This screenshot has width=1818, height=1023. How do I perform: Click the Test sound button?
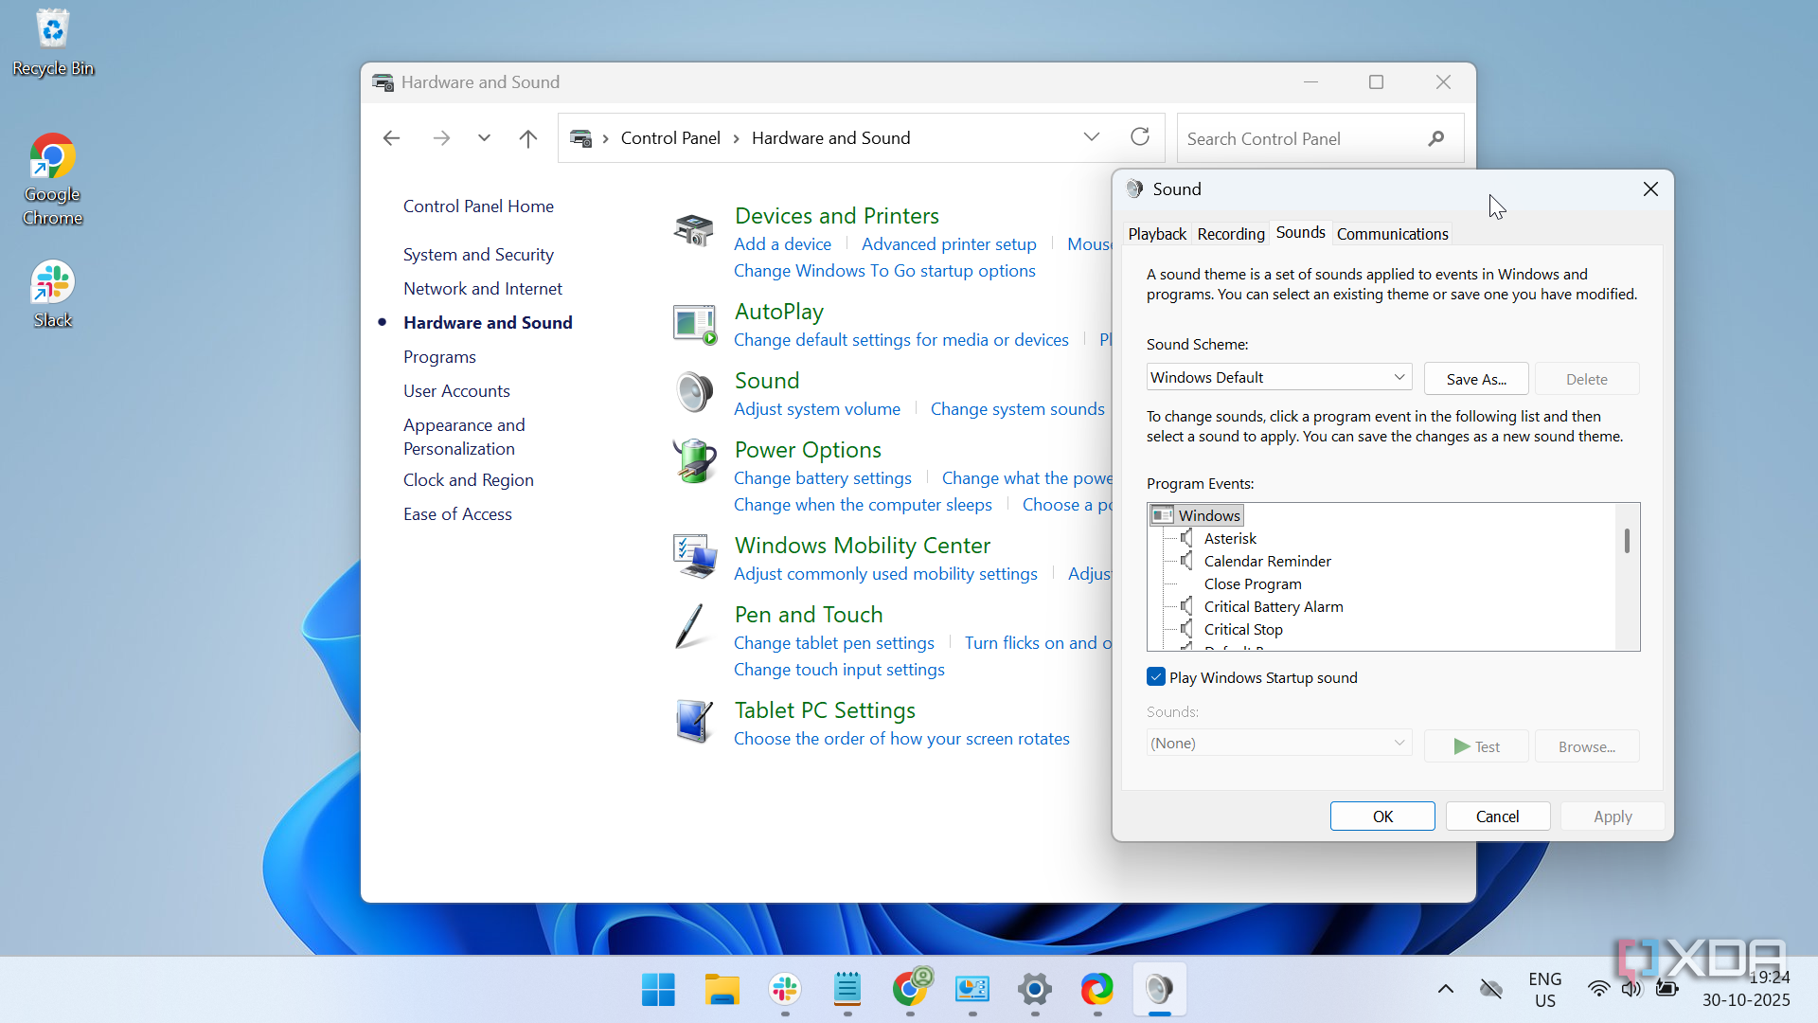click(x=1476, y=746)
